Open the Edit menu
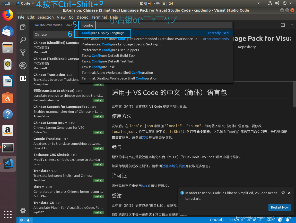This screenshot has width=296, height=223. click(31, 17)
